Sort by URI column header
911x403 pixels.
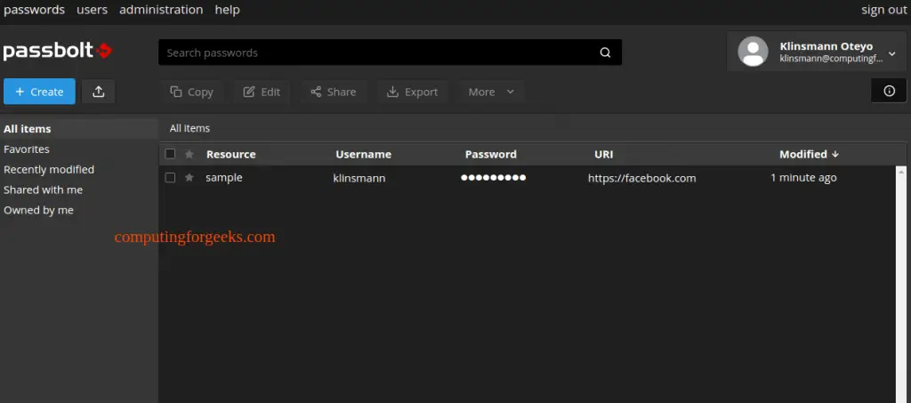604,155
